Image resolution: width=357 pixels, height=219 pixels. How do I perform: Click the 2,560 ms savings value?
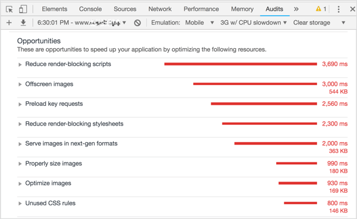(334, 104)
